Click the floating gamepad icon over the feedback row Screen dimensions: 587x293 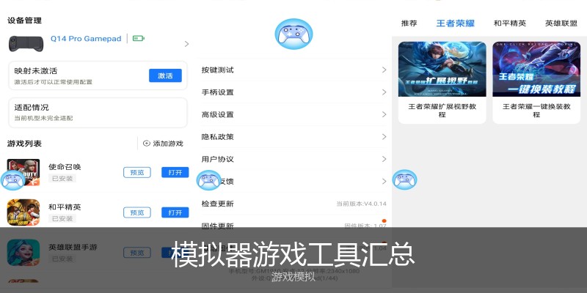click(x=209, y=180)
